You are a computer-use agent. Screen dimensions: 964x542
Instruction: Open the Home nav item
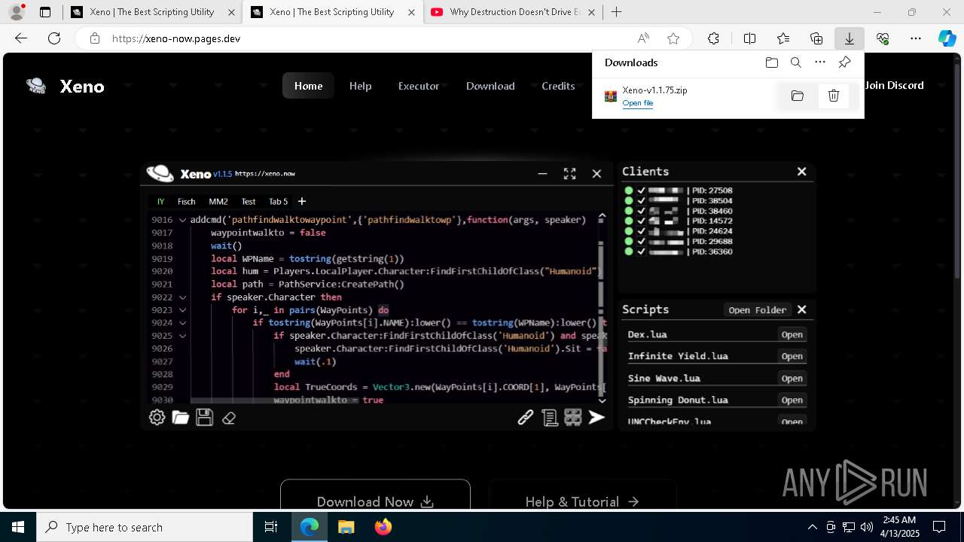coord(308,86)
